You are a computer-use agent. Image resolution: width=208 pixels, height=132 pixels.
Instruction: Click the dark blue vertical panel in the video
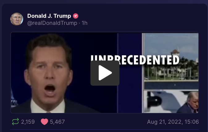point(130,73)
